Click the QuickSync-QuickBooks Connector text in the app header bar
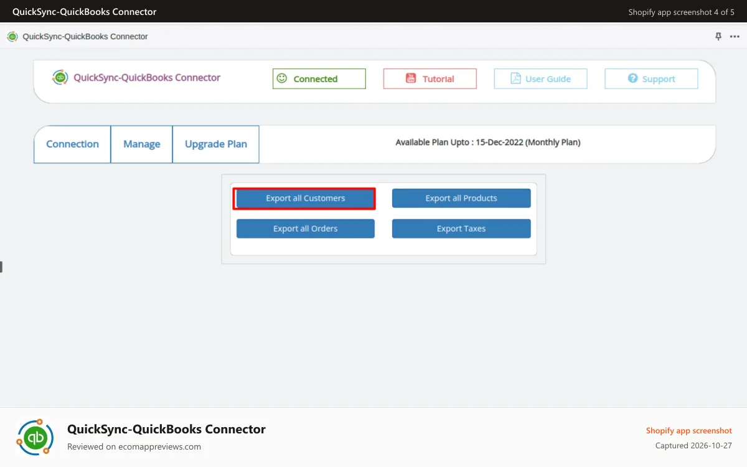The image size is (747, 467). [x=85, y=37]
